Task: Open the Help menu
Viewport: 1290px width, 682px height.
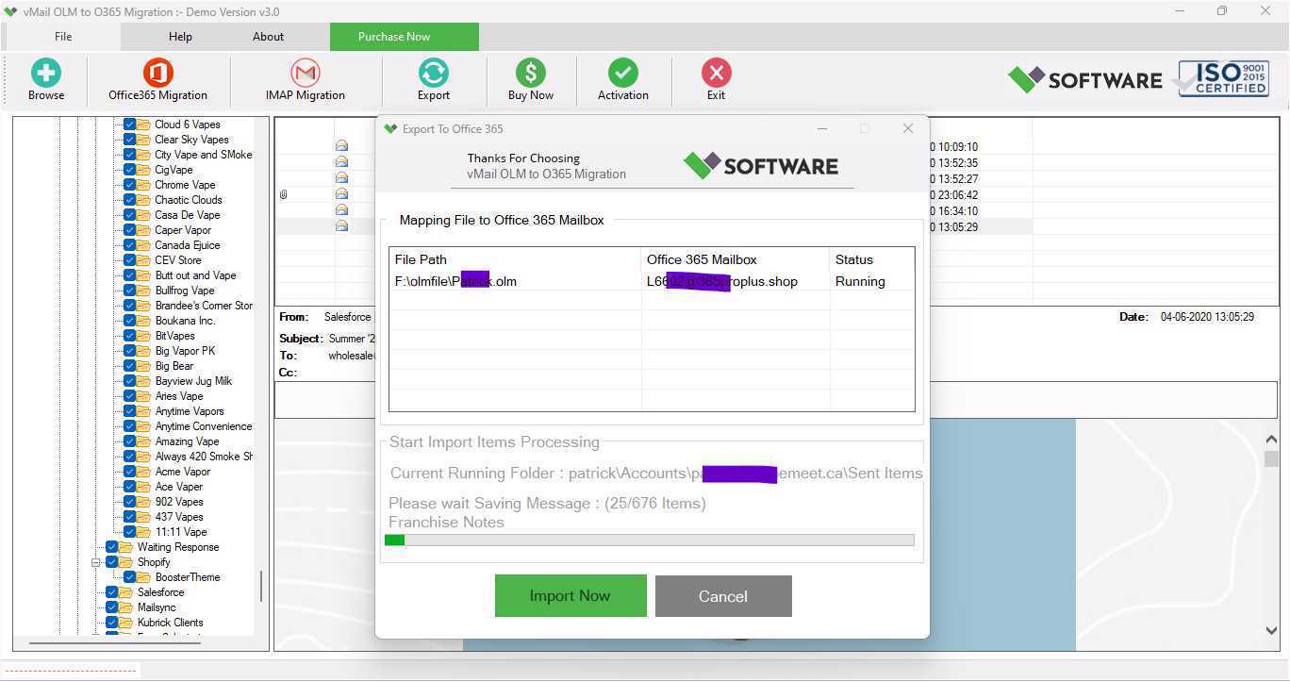Action: [x=180, y=37]
